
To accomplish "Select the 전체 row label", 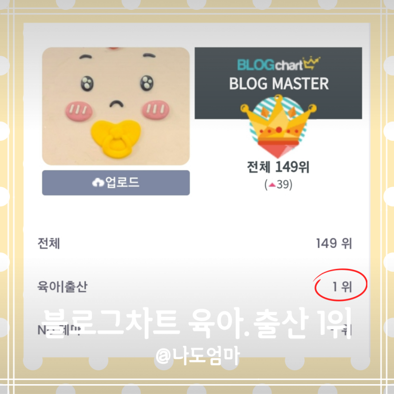I will (49, 243).
